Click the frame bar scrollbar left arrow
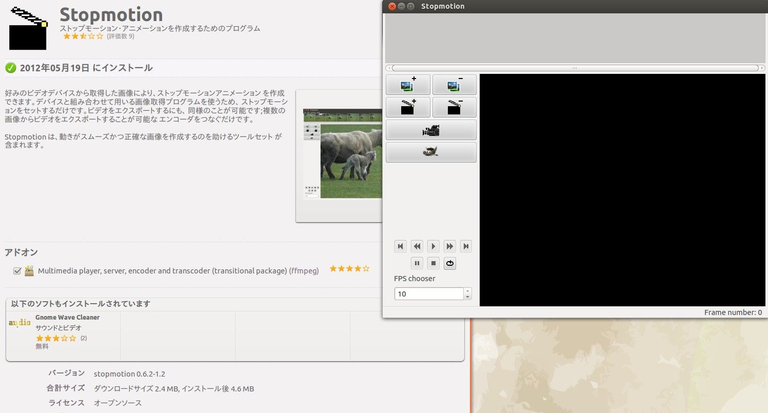The height and width of the screenshot is (413, 768). (388, 68)
